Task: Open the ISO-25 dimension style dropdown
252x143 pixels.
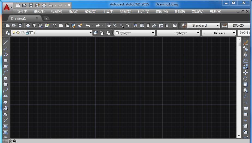Action: click(239, 26)
